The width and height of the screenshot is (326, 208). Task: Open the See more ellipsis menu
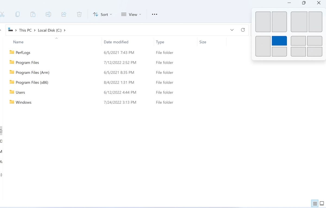154,14
